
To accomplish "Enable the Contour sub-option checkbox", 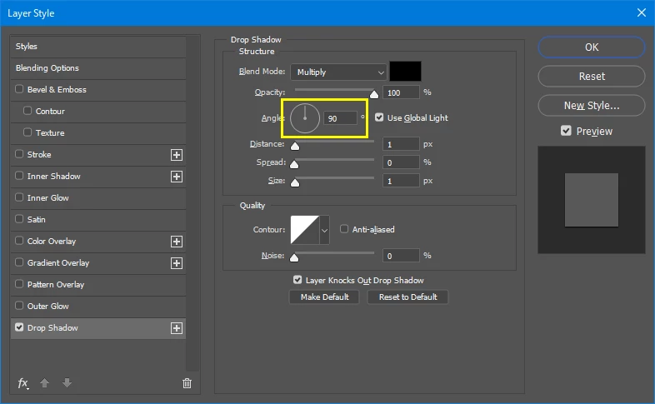I will pyautogui.click(x=27, y=111).
